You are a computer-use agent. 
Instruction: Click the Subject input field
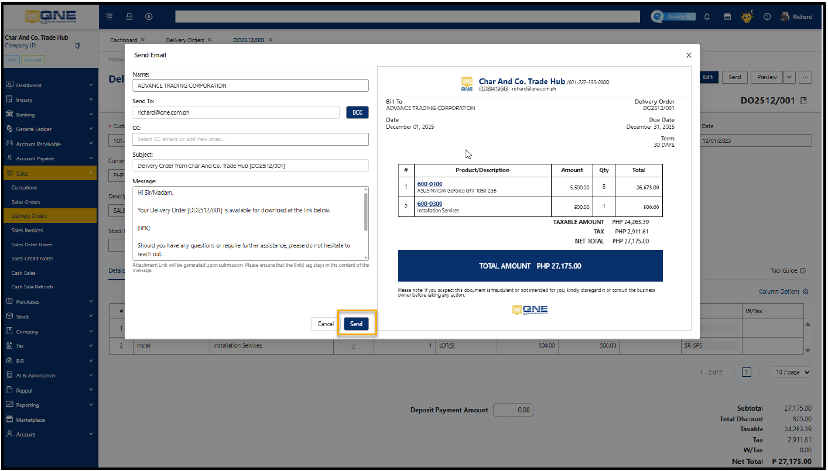pyautogui.click(x=251, y=166)
